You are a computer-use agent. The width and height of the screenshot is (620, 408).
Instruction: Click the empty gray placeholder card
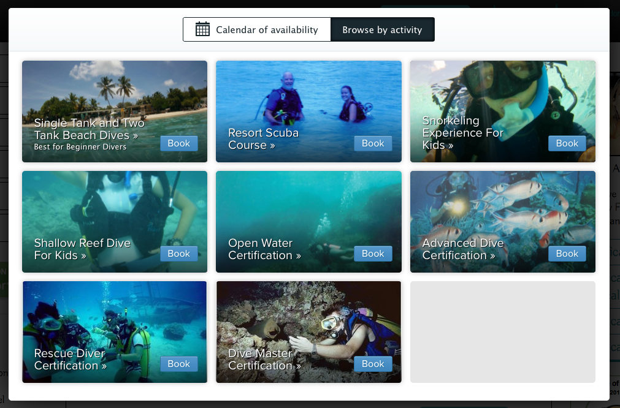[x=502, y=331]
